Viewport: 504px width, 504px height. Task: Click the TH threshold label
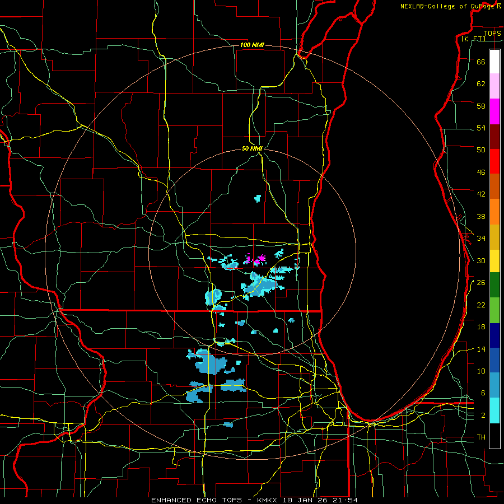pyautogui.click(x=481, y=437)
